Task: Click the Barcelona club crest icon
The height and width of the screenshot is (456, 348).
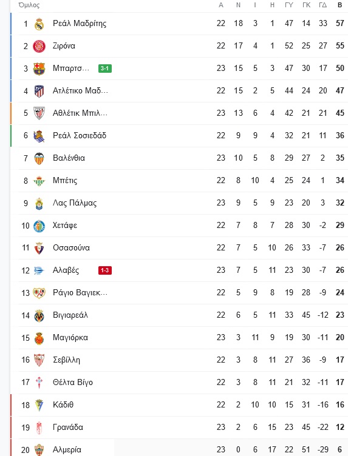Action: click(x=39, y=69)
